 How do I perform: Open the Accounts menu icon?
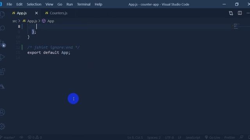click(2, 112)
